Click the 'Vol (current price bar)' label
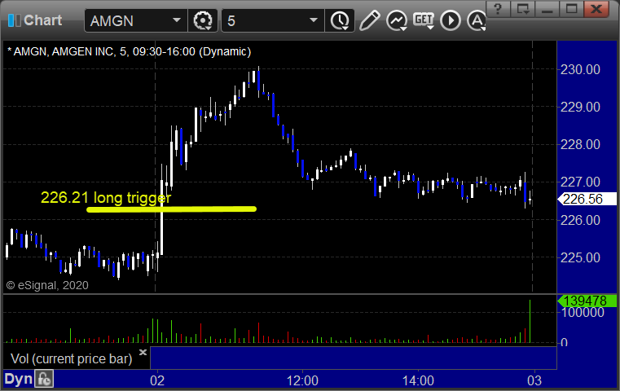The height and width of the screenshot is (391, 620). [71, 358]
